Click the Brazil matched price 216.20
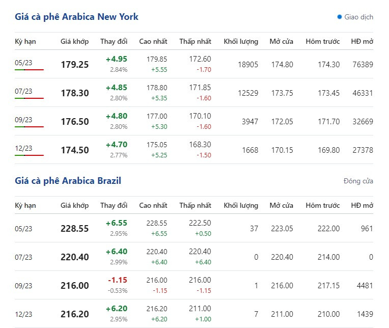389x328 pixels. (x=75, y=314)
